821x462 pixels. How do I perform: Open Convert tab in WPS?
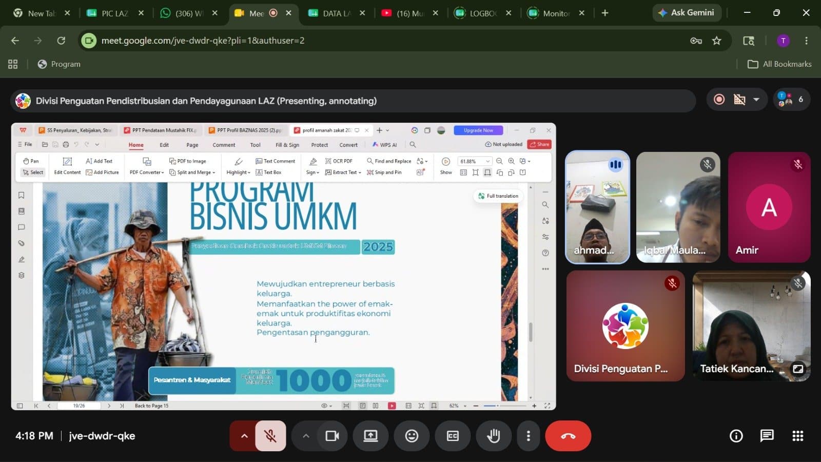click(x=348, y=145)
